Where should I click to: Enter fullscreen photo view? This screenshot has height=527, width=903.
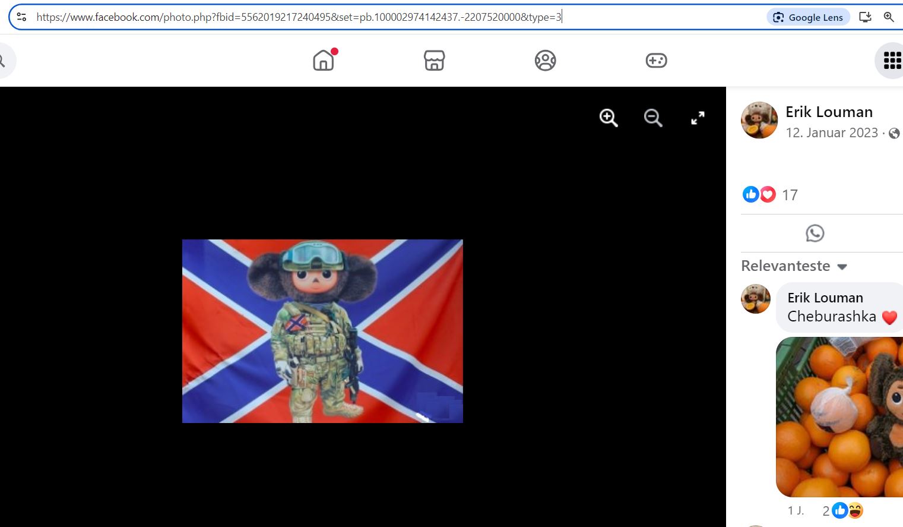[x=698, y=118]
